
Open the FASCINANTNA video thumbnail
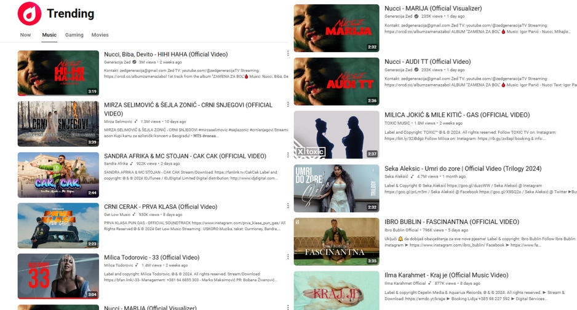pos(336,242)
